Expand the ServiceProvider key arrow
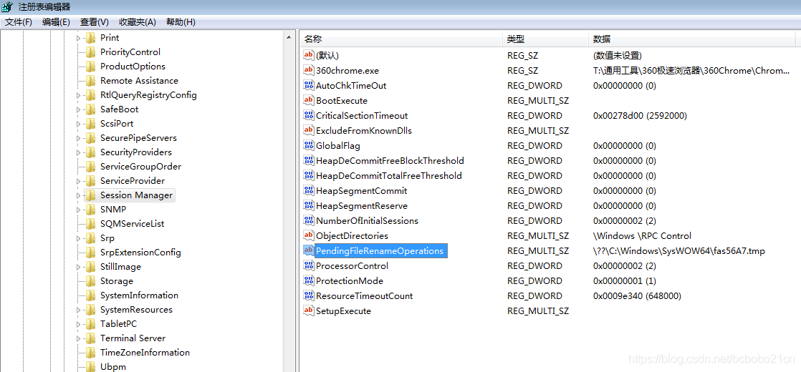The image size is (801, 372). tap(78, 181)
